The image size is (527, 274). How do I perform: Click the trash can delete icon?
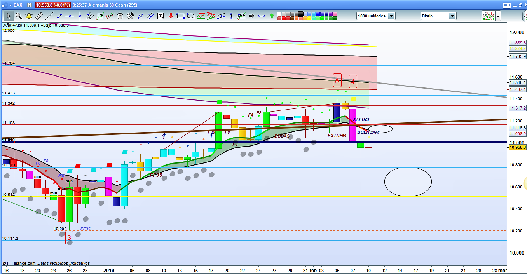(x=120, y=16)
